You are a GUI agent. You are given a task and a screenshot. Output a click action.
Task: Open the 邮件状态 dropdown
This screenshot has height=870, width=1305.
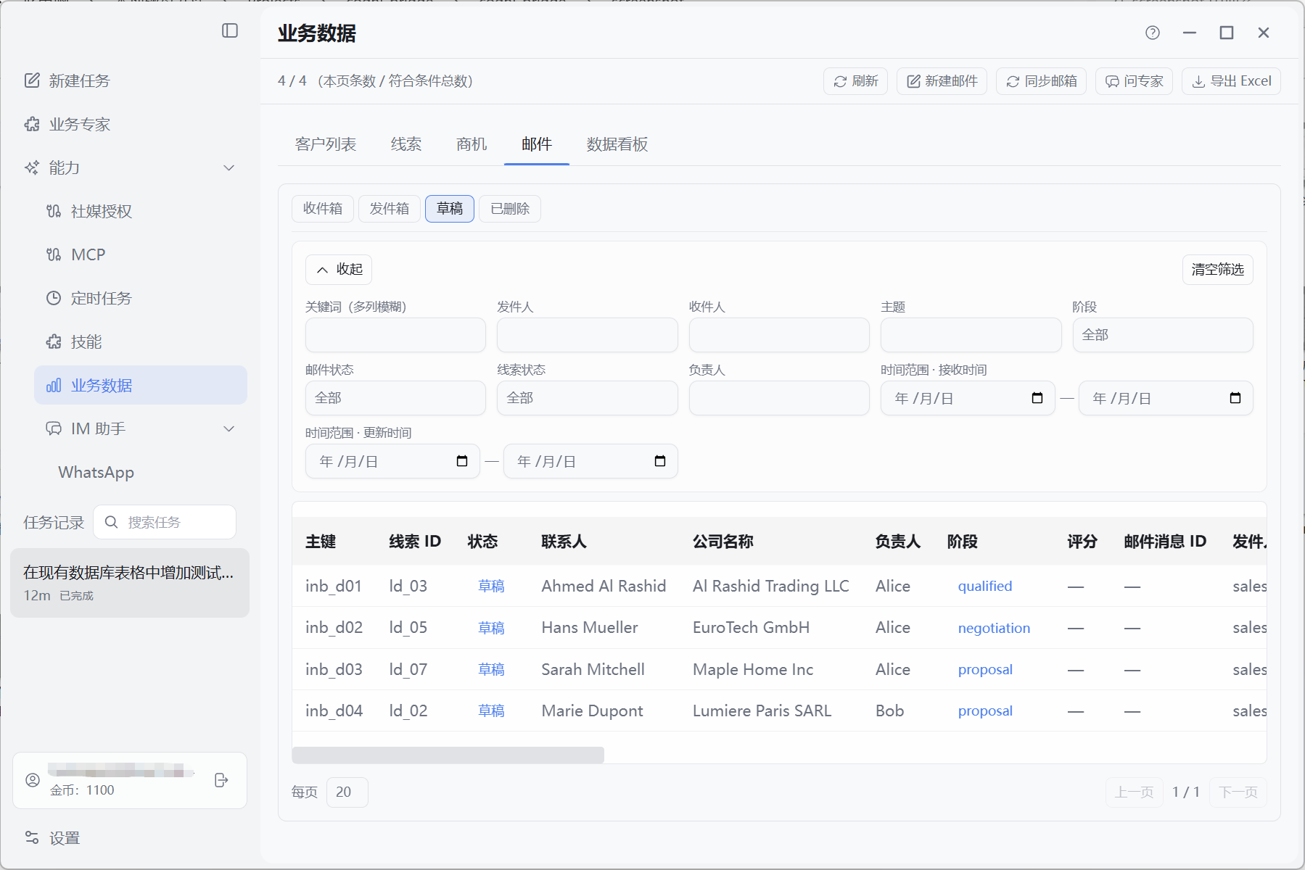pos(395,398)
